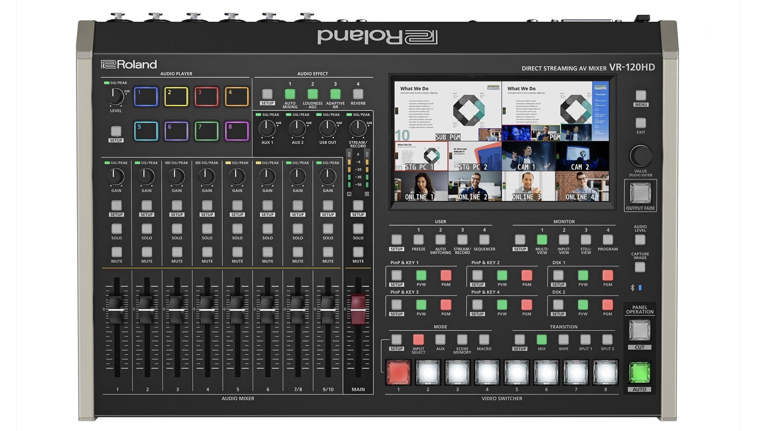766x431 pixels.
Task: Click the GAIN knob for channel 9/10
Action: (x=327, y=176)
